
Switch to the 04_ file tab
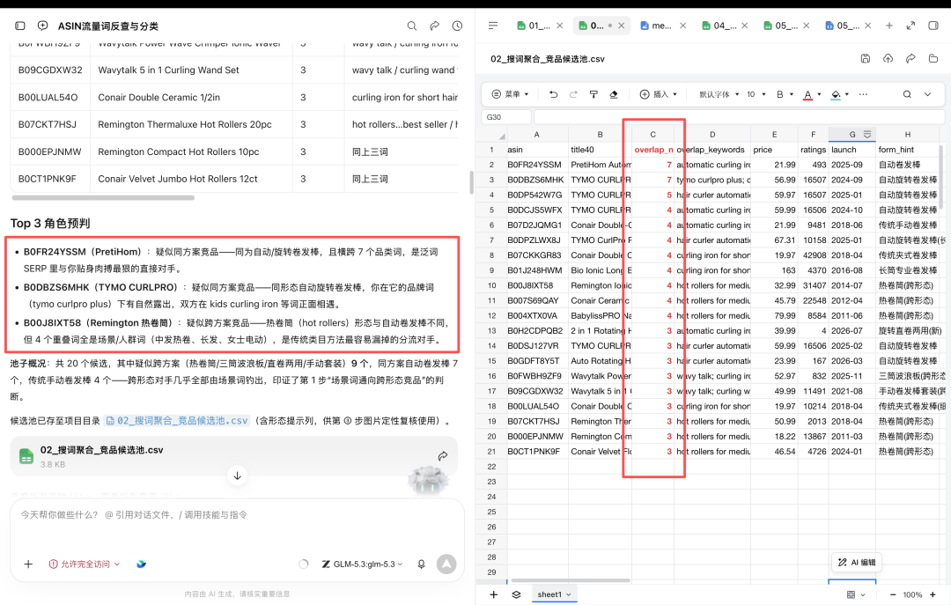coord(719,26)
